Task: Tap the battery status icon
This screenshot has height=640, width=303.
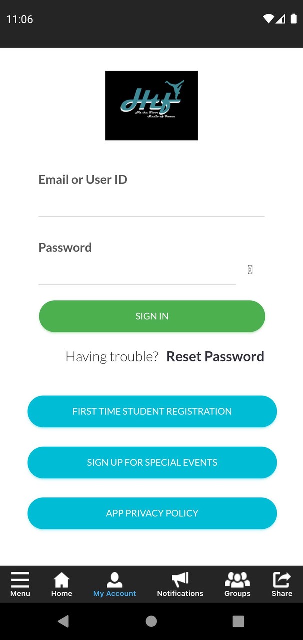Action: [x=294, y=19]
